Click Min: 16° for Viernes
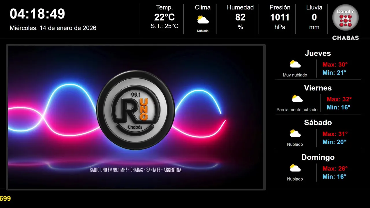The height and width of the screenshot is (208, 370). tap(338, 107)
